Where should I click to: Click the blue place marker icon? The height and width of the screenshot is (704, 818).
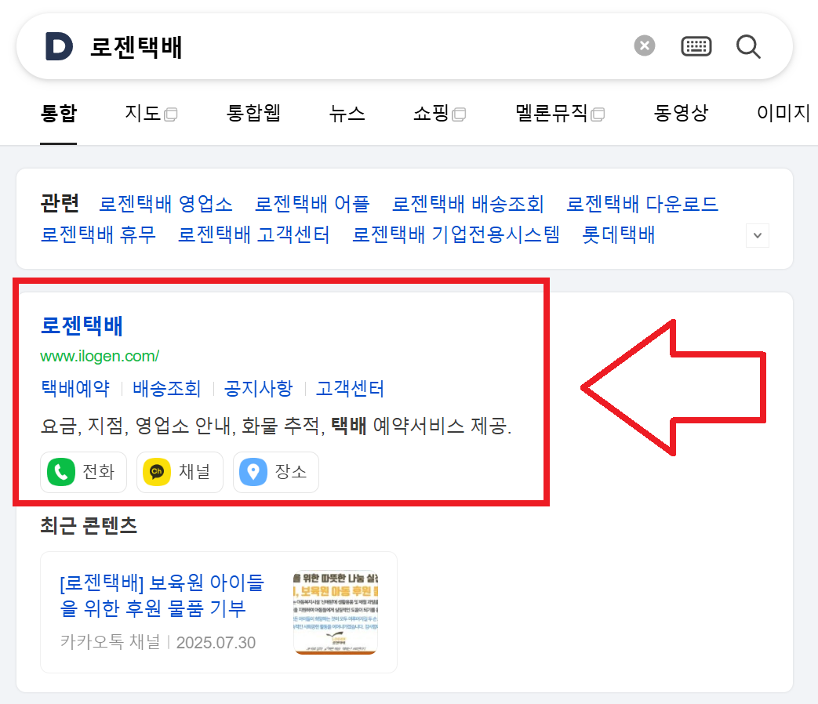click(254, 472)
